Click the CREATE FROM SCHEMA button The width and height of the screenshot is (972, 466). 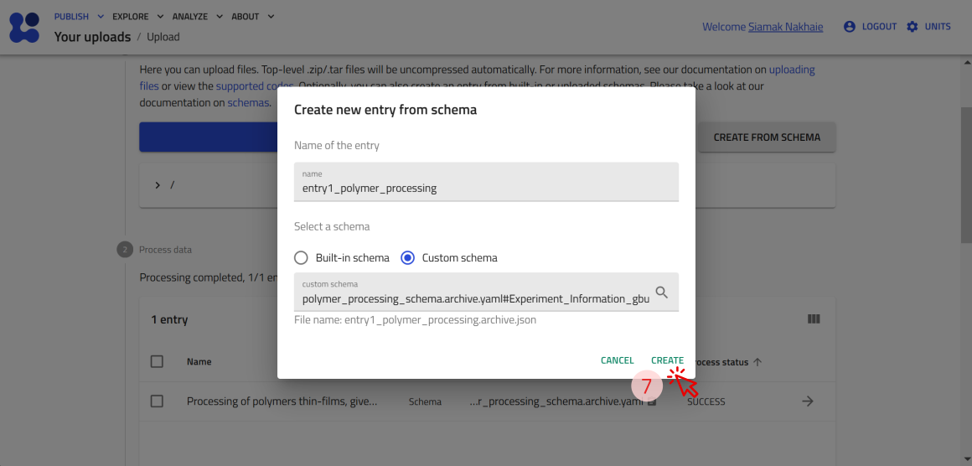click(x=767, y=137)
